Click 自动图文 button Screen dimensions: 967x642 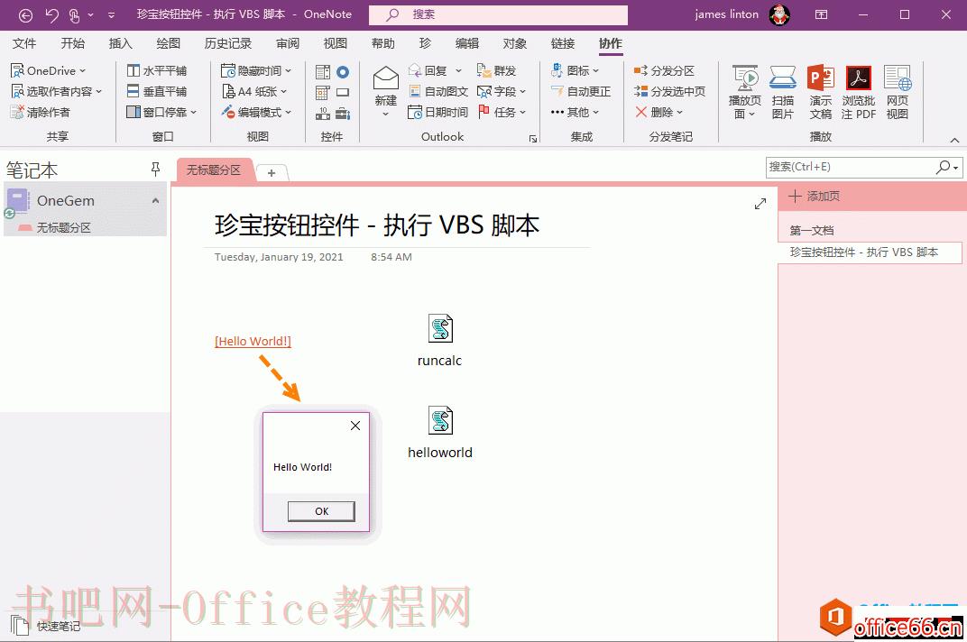(x=438, y=91)
